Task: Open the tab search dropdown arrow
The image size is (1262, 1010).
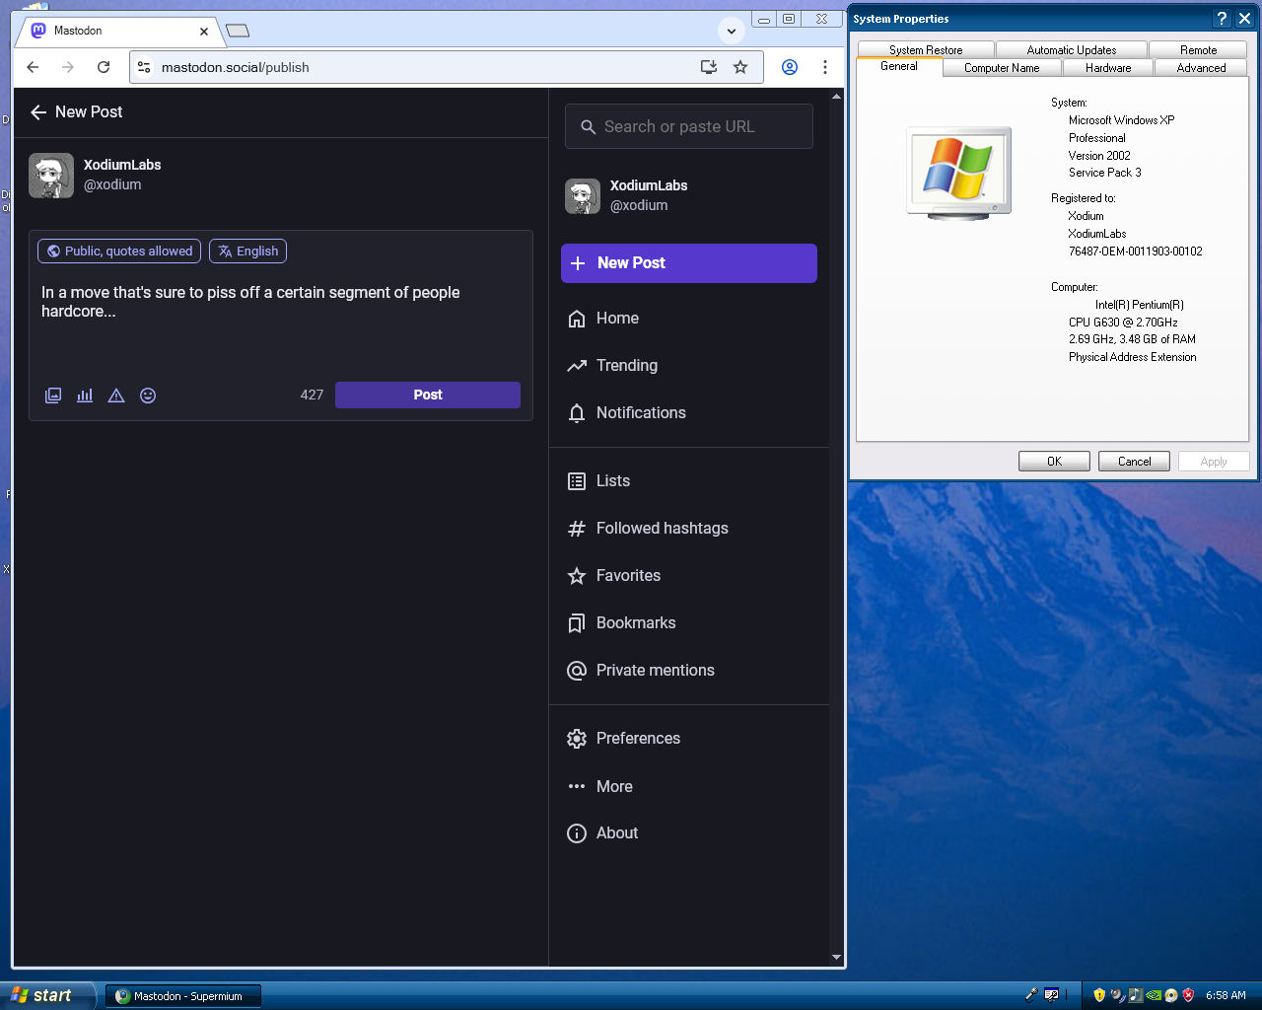Action: point(731,31)
